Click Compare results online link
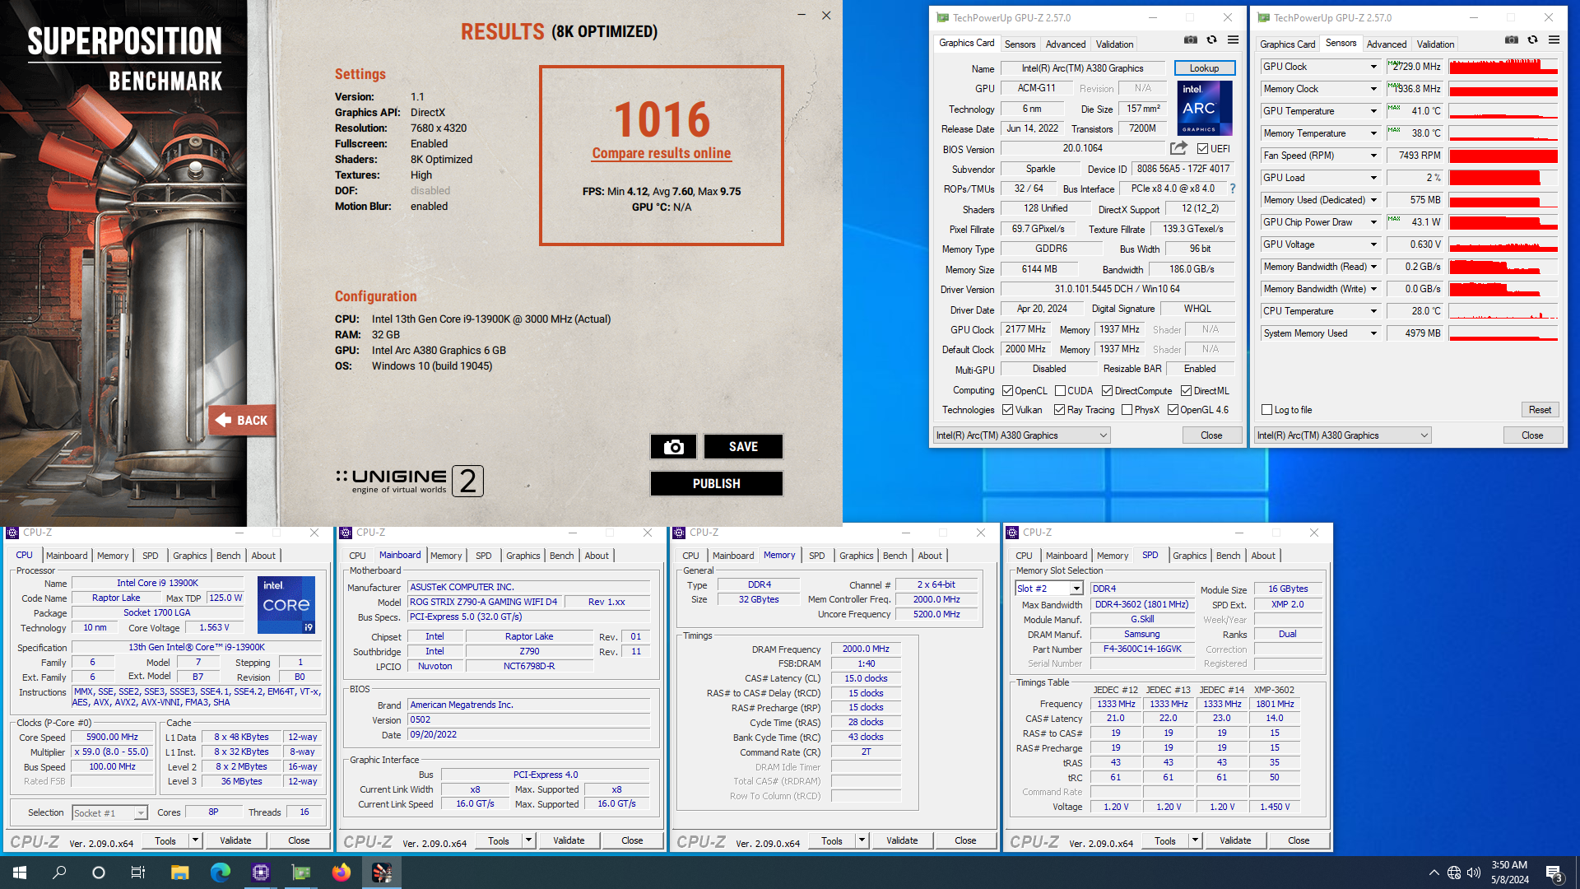This screenshot has width=1580, height=889. point(661,153)
